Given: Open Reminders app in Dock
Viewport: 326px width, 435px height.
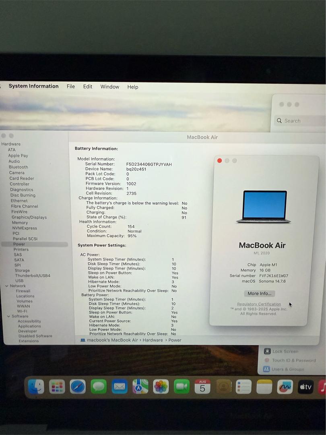Looking at the screenshot, I should coord(243,387).
